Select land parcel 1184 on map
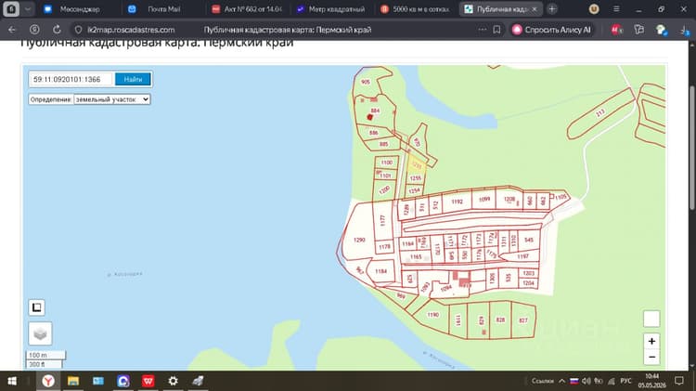The image size is (696, 391). pyautogui.click(x=380, y=271)
